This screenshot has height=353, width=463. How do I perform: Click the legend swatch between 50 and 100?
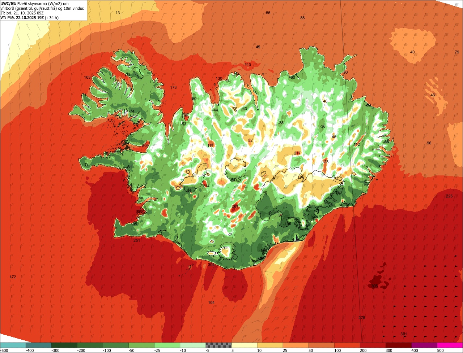321,345
